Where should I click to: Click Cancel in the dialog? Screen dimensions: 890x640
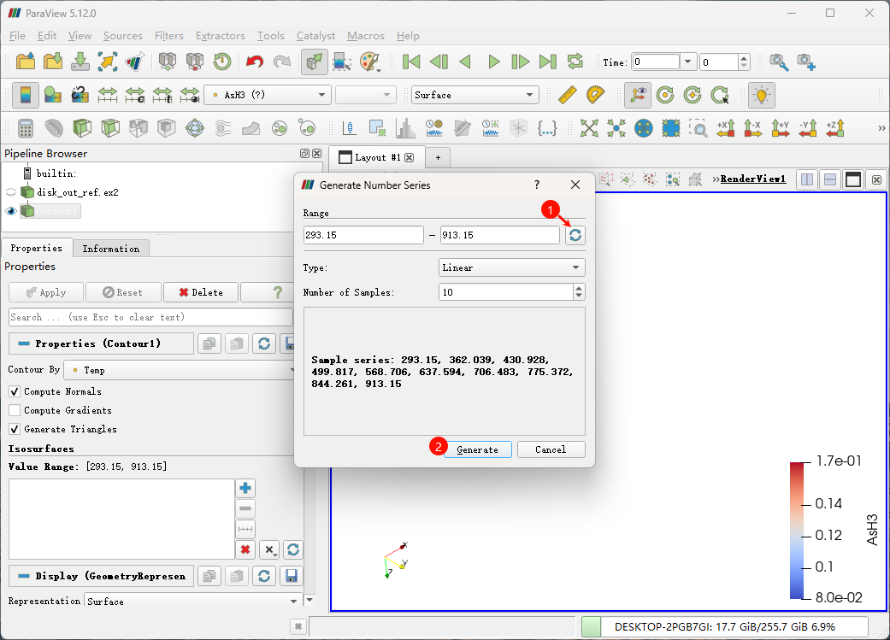click(551, 449)
